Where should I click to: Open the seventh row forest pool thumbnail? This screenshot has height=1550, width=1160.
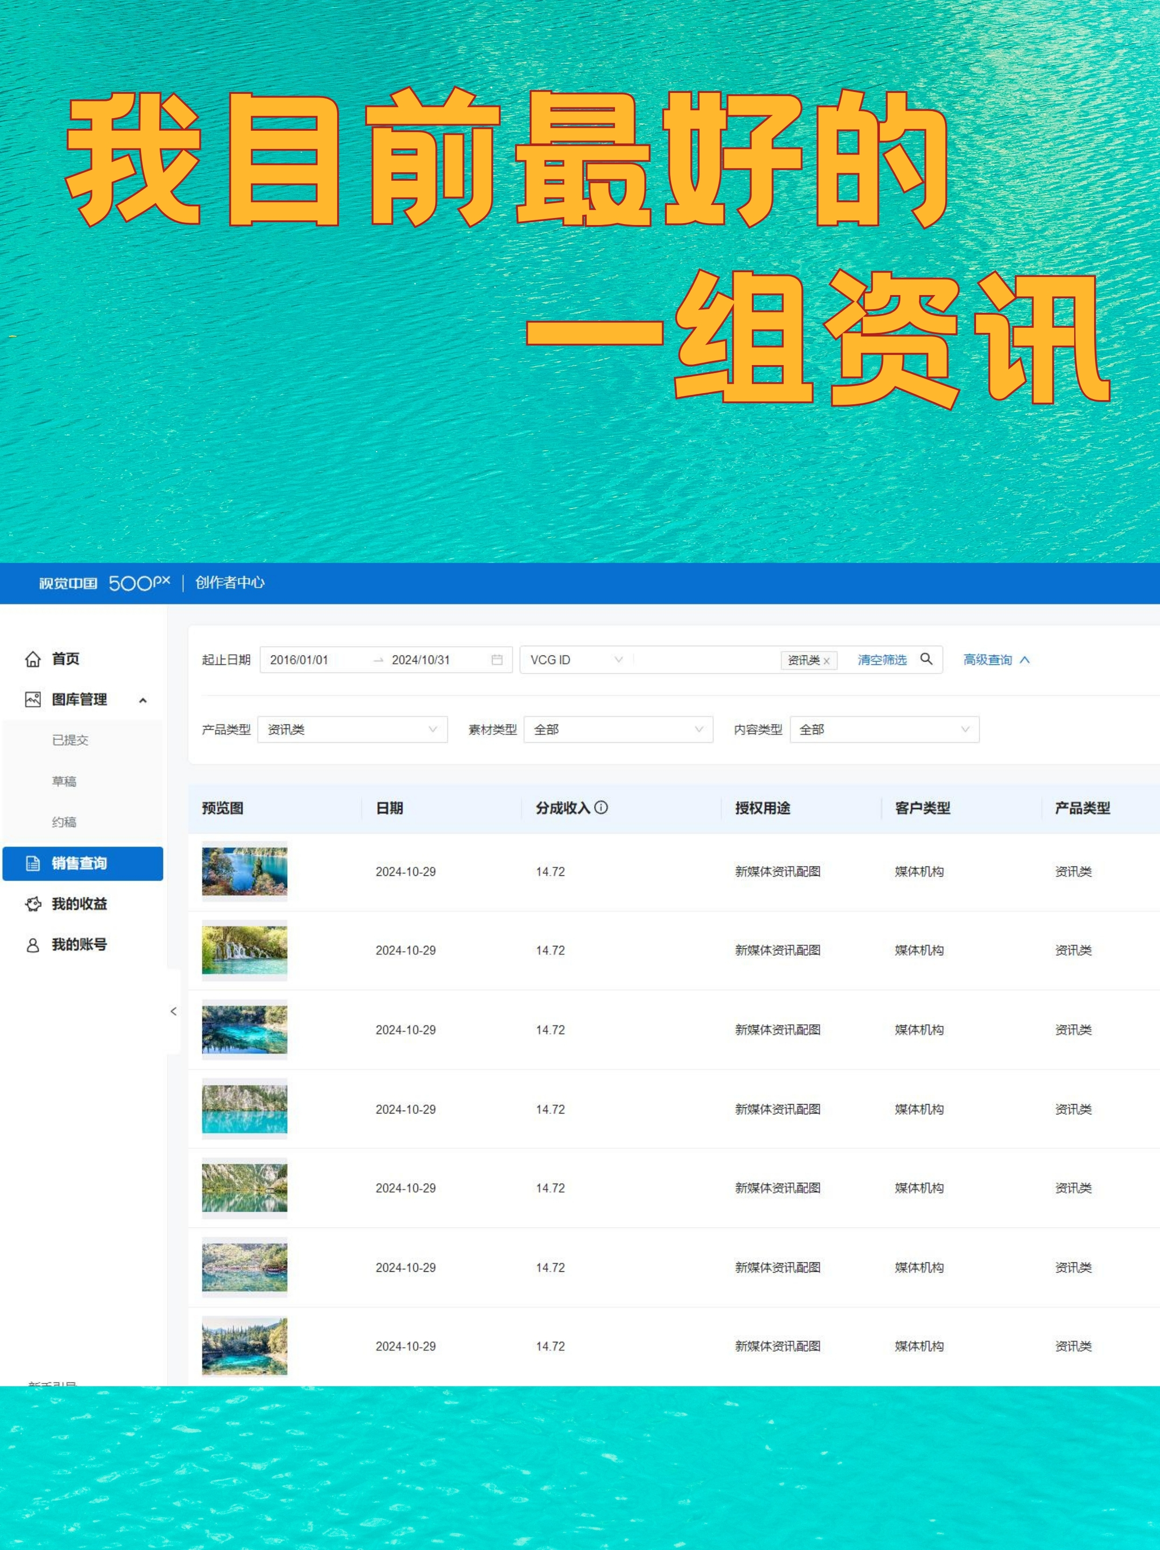(245, 1346)
